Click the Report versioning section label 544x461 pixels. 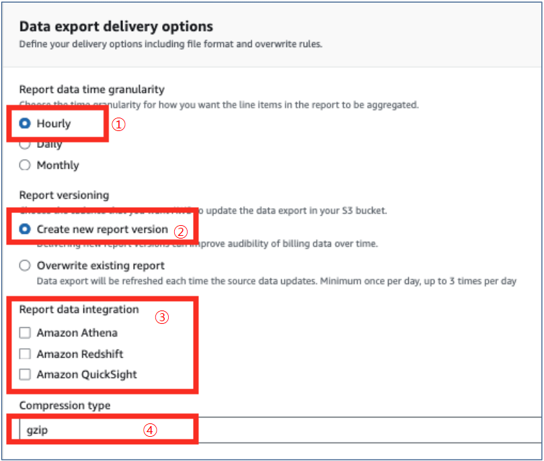[x=64, y=195]
